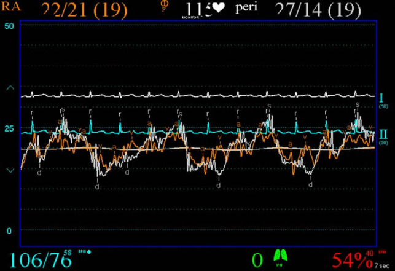Click the red 54% oxygen saturation reading

(353, 261)
